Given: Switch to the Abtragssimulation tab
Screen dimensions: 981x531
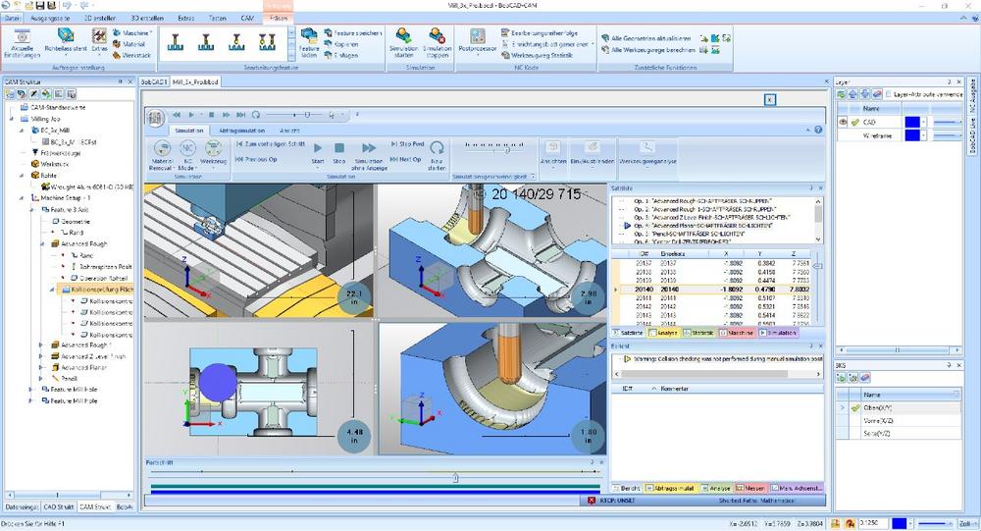Looking at the screenshot, I should [x=239, y=130].
